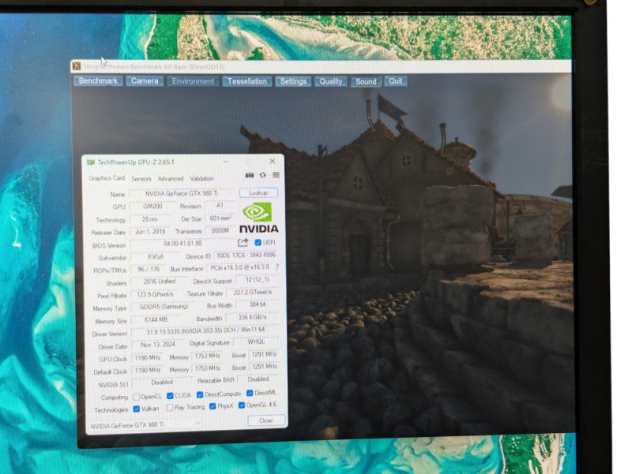Viewport: 632px width, 474px height.
Task: Click the Quit button in Heaven
Action: pos(396,81)
